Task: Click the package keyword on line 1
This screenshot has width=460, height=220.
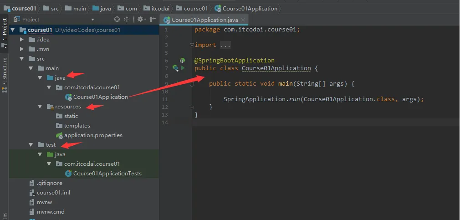Action: [207, 30]
